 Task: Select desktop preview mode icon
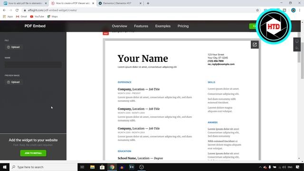(x=297, y=41)
